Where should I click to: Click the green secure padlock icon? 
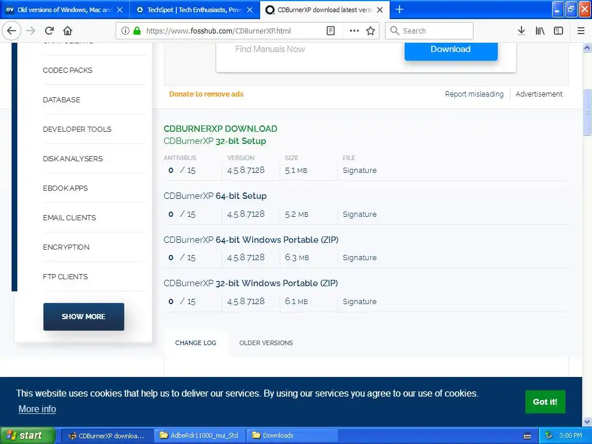click(137, 31)
